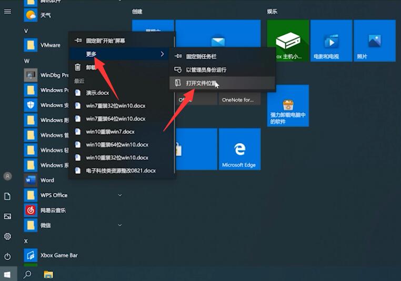This screenshot has width=401, height=281.
Task: Open Windows 安全中心 shield entry
Action: [46, 105]
